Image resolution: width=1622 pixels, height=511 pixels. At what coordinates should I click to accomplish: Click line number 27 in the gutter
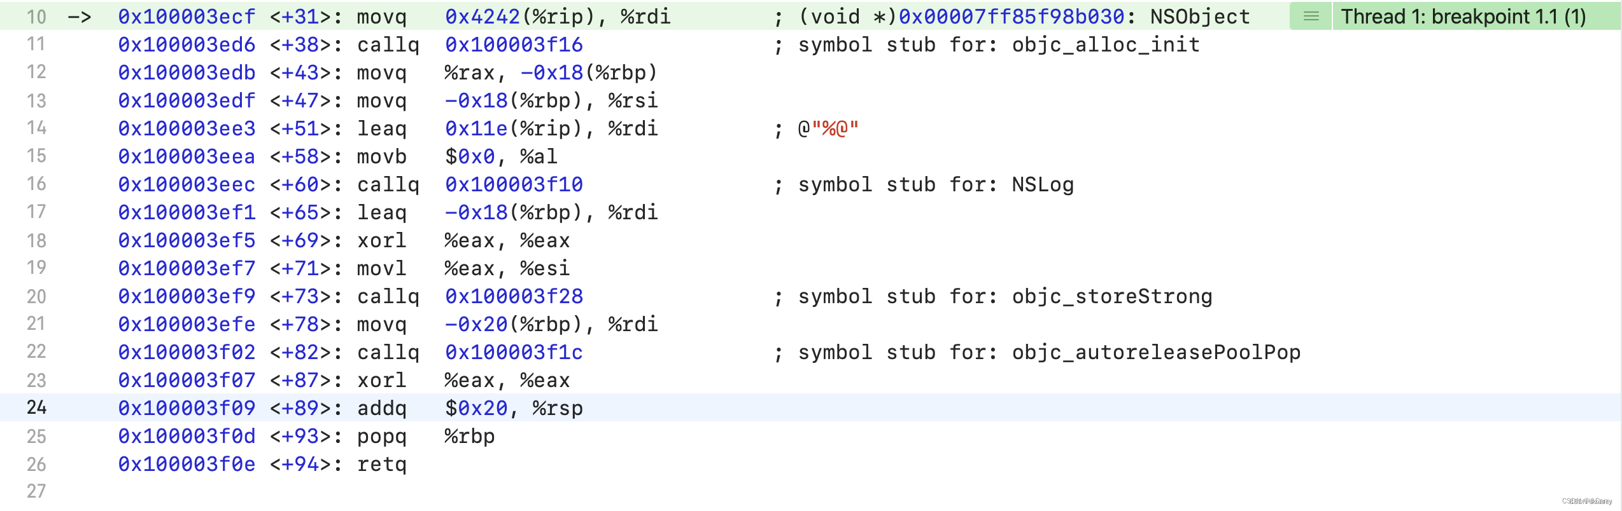click(x=36, y=491)
